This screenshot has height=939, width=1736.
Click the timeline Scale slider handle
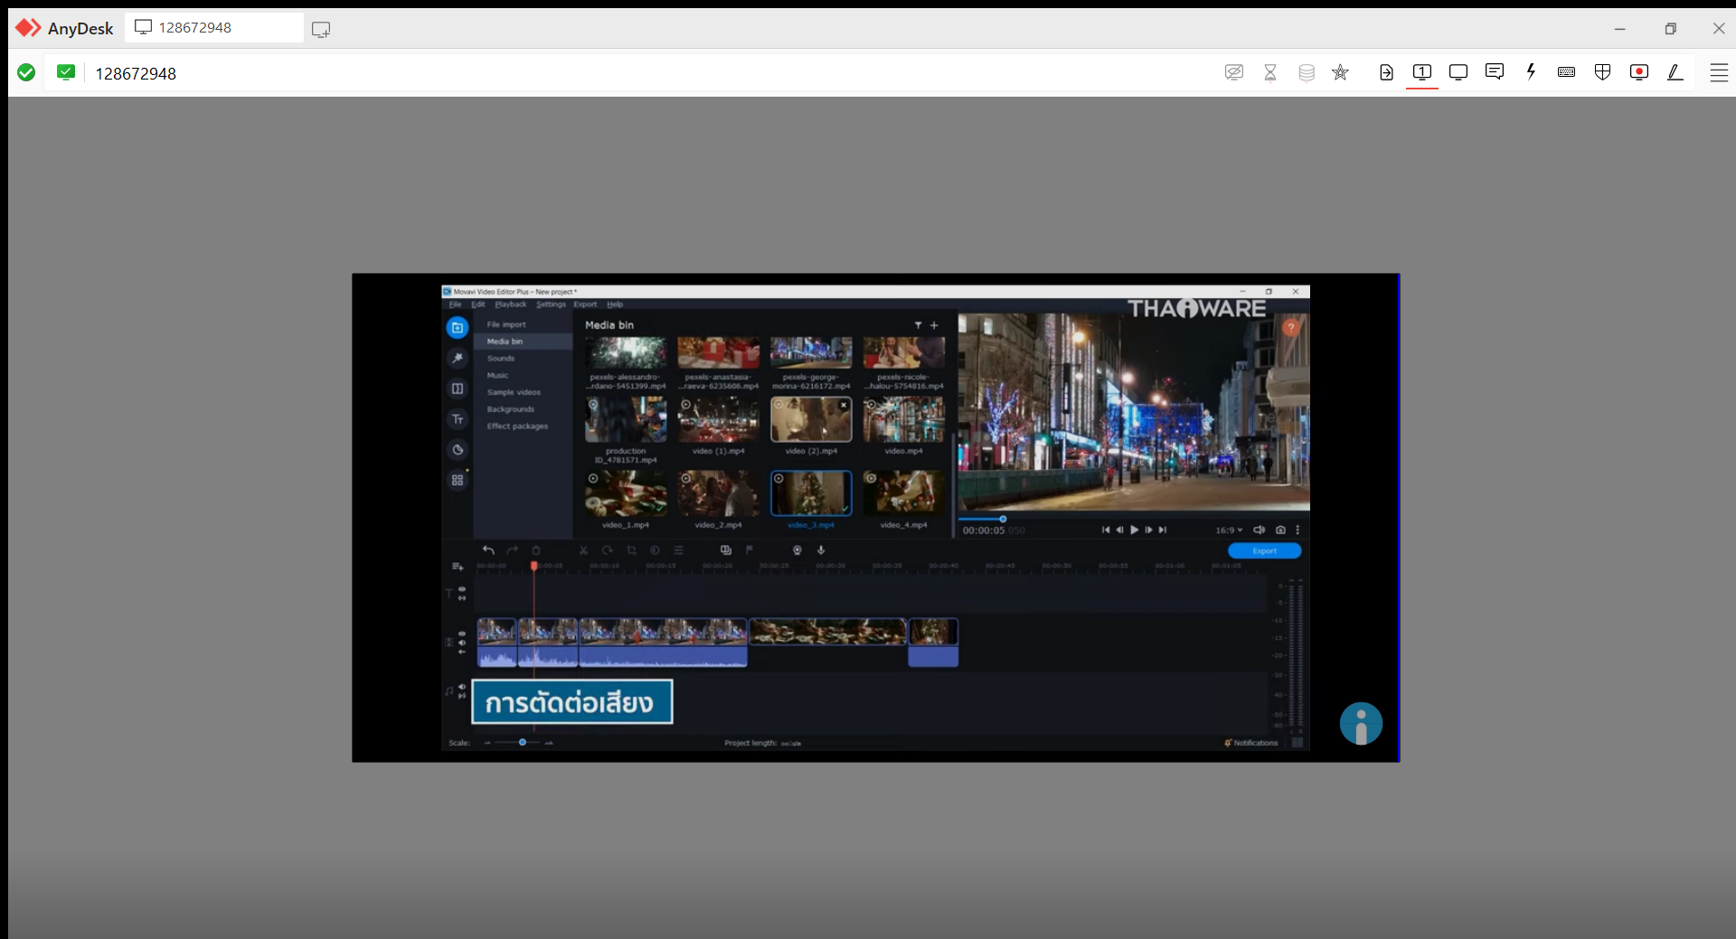tap(522, 743)
